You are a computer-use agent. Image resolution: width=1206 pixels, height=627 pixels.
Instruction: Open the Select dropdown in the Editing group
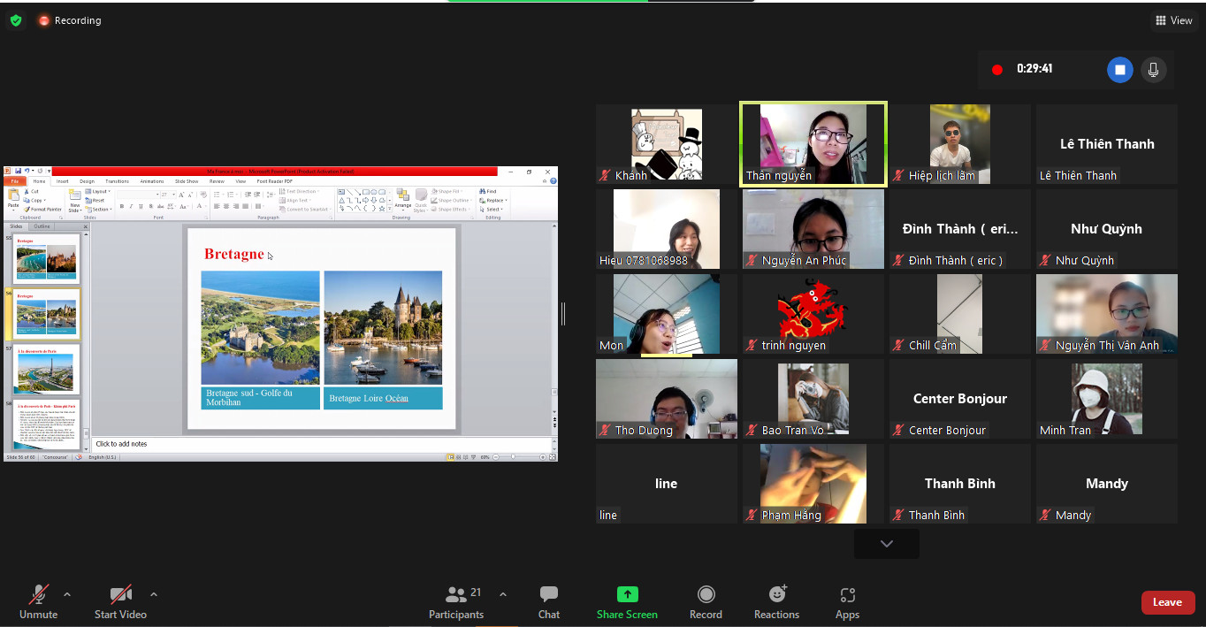(x=492, y=210)
